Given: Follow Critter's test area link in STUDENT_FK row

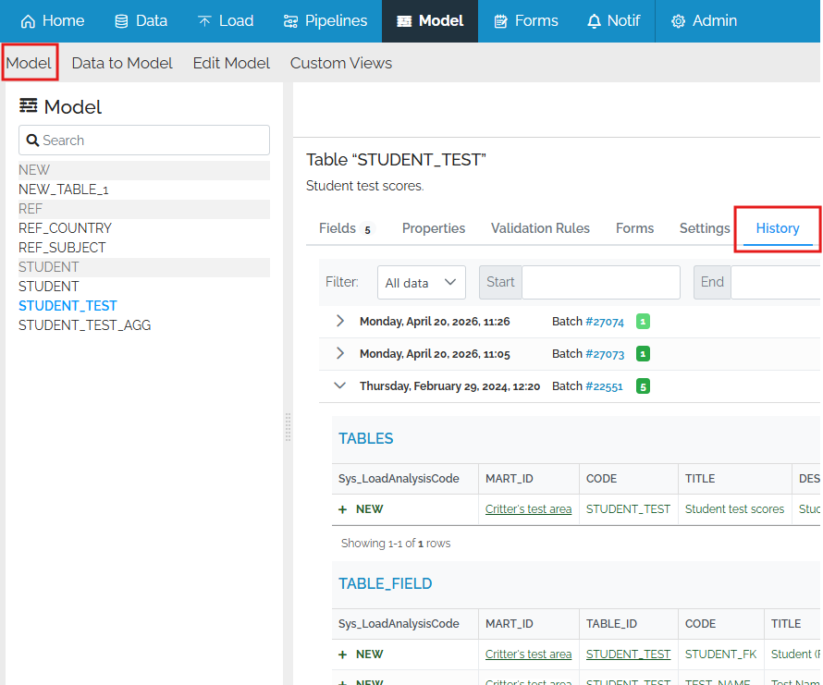Looking at the screenshot, I should click(x=528, y=654).
